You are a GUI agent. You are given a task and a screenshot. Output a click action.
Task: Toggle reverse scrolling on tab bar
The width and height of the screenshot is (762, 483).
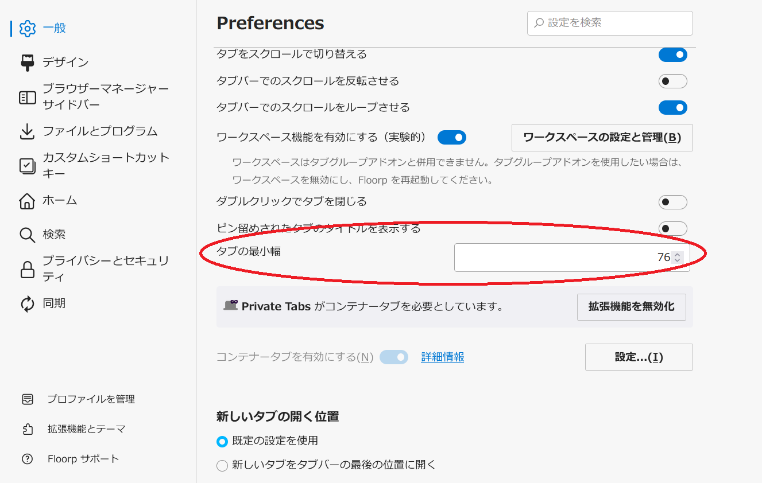672,81
